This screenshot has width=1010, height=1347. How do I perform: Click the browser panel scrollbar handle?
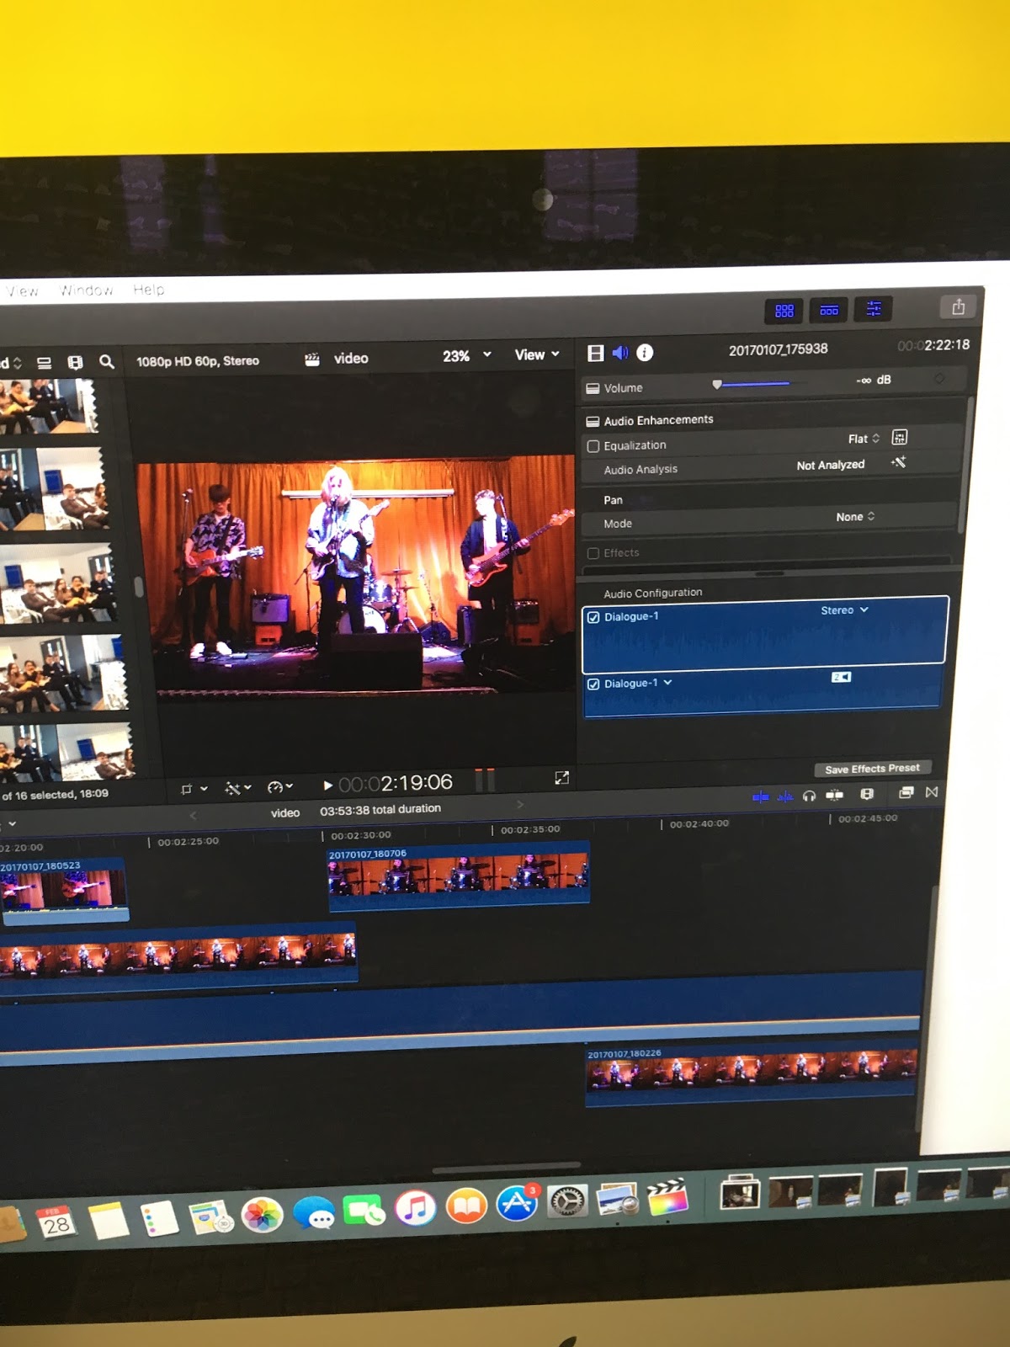139,586
